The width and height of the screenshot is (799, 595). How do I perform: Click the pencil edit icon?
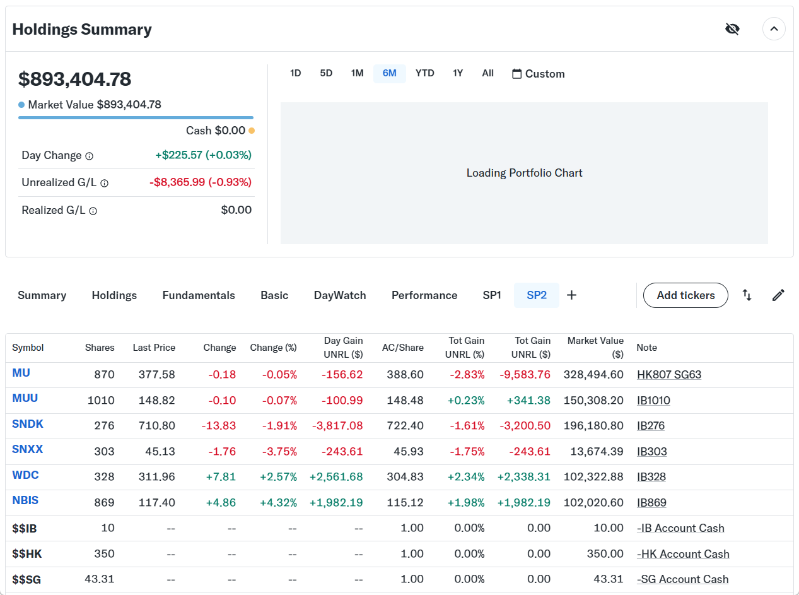point(778,295)
